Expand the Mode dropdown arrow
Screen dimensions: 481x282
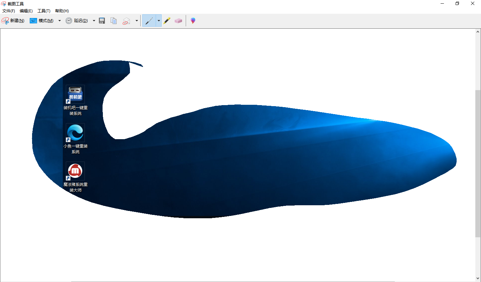pos(59,21)
